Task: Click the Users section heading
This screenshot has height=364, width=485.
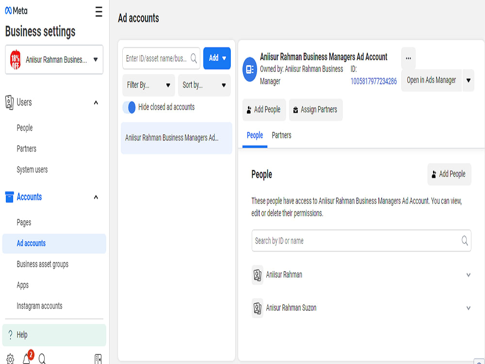Action: 24,102
